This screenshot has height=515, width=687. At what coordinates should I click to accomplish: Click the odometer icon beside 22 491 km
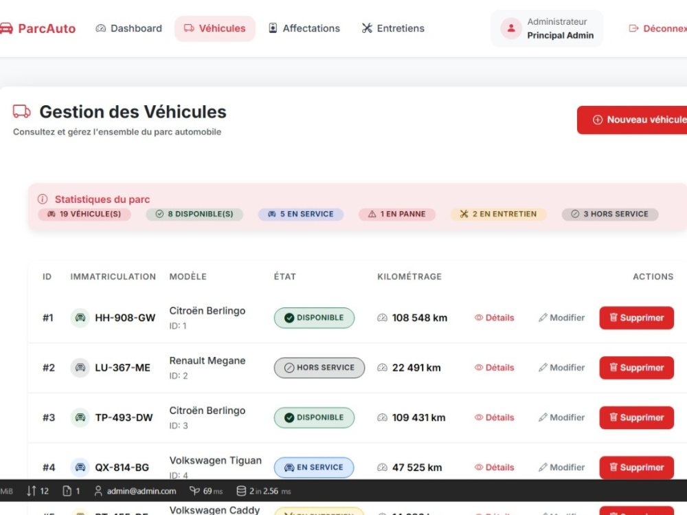coord(383,368)
